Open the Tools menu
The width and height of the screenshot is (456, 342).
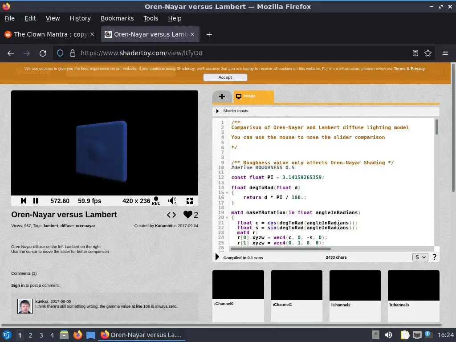(151, 18)
